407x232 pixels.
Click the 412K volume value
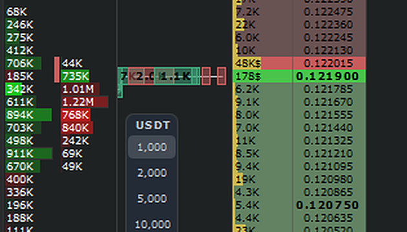click(x=20, y=50)
